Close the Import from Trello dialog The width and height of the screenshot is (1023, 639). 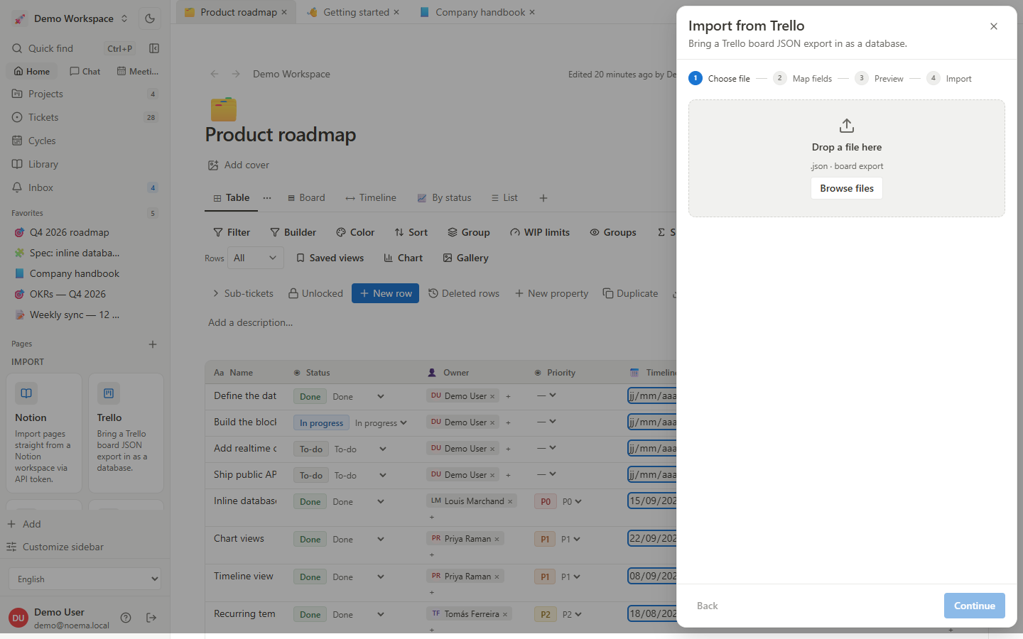(x=994, y=26)
